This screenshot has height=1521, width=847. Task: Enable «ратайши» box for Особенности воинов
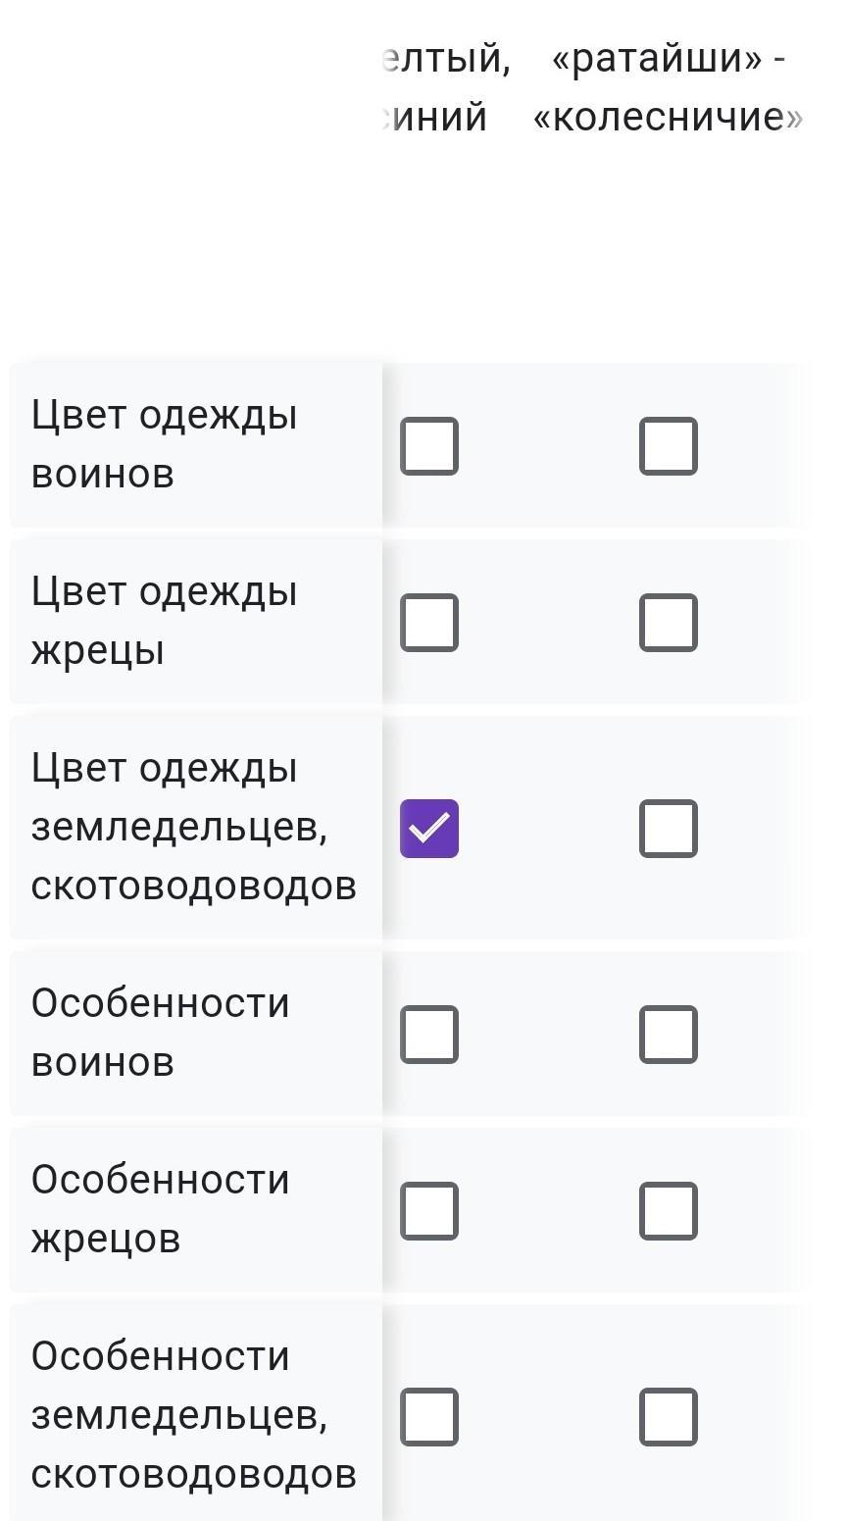[x=669, y=1035]
